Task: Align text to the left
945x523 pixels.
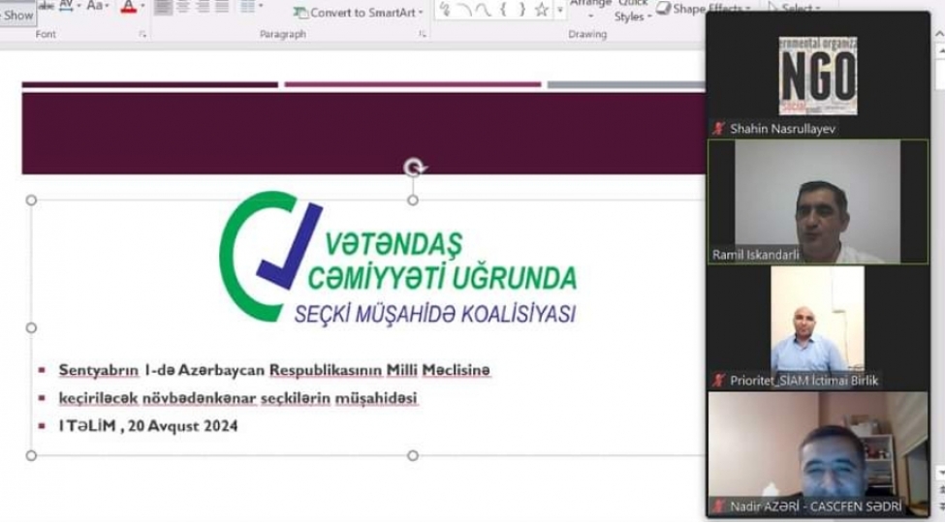Action: pos(163,7)
